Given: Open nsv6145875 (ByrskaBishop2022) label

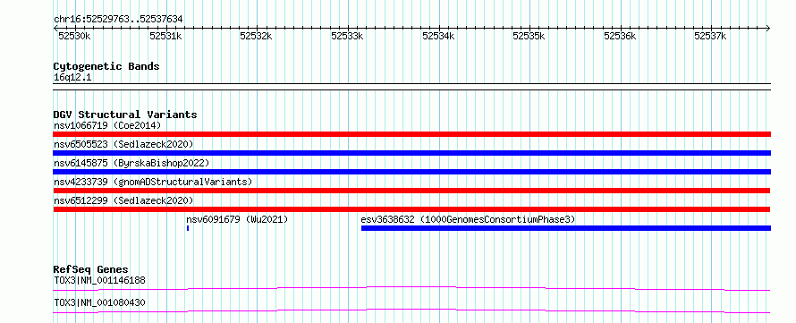Looking at the screenshot, I should pos(131,163).
